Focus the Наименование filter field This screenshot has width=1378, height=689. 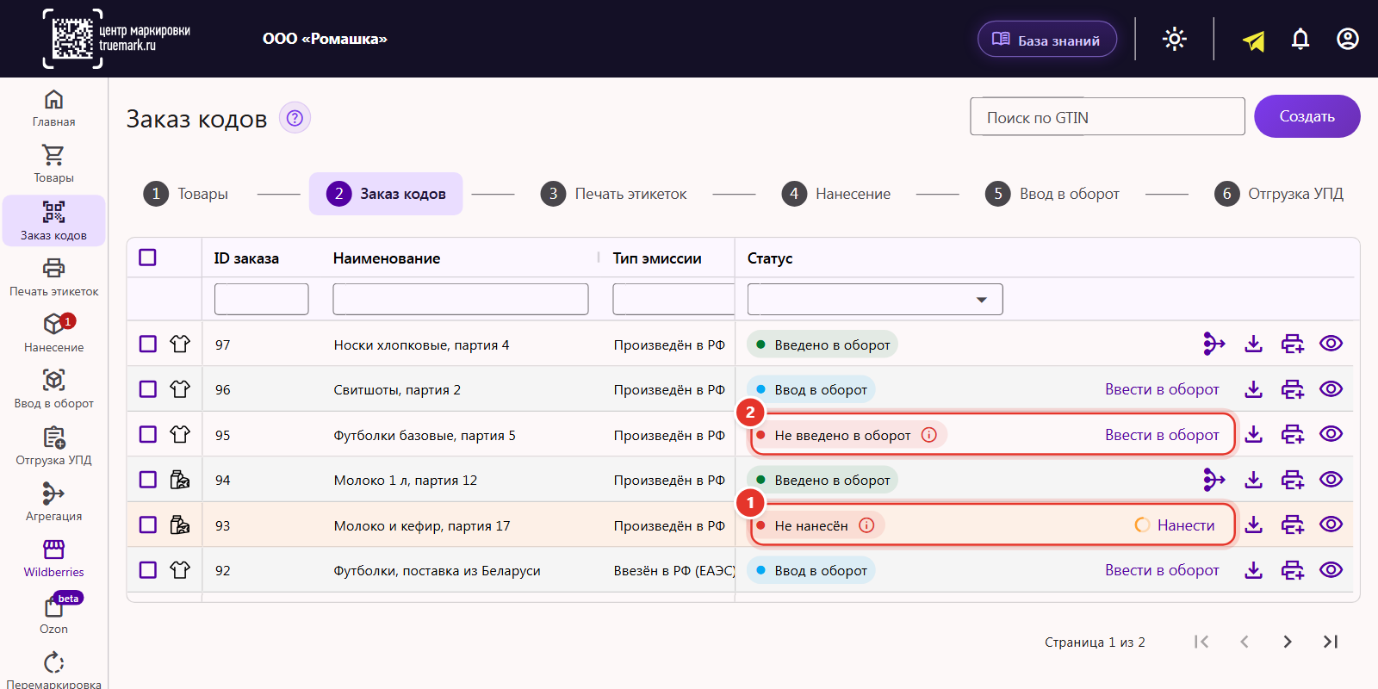(x=461, y=300)
